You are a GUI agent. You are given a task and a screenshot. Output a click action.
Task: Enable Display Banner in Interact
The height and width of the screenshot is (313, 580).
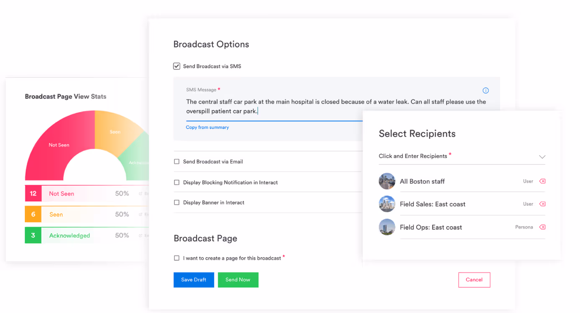click(176, 202)
